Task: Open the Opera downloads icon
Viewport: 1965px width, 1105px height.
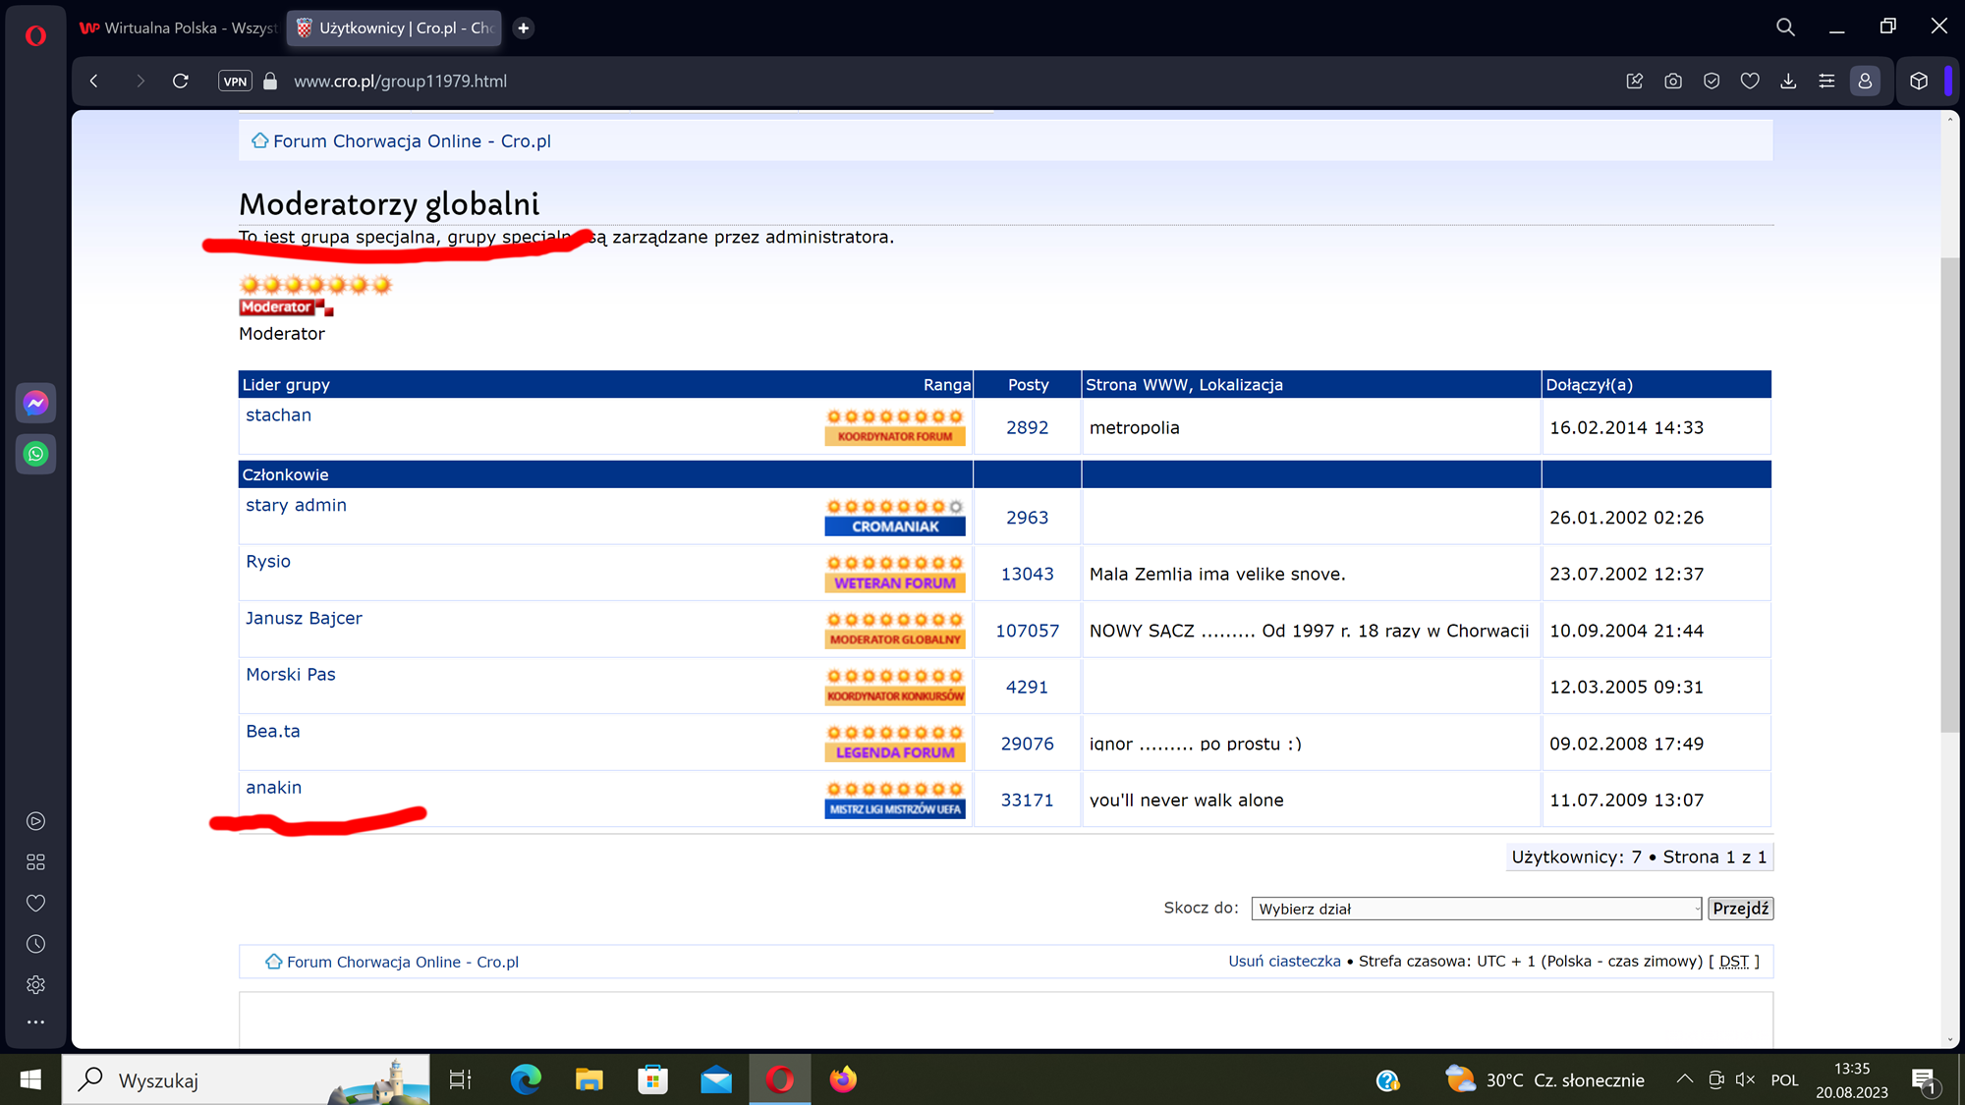Action: click(x=1788, y=82)
